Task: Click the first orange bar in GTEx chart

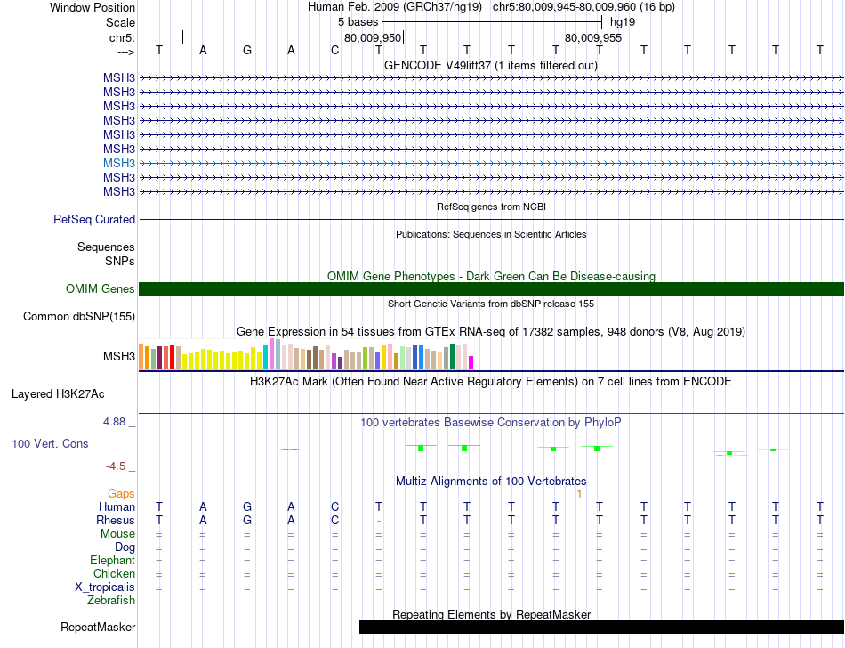Action: pyautogui.click(x=141, y=357)
